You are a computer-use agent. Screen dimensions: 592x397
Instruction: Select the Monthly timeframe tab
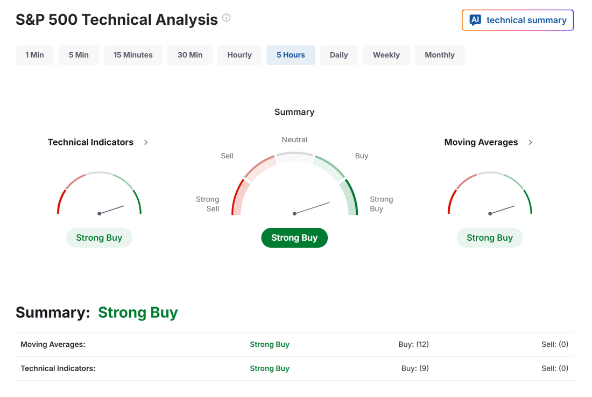click(x=440, y=55)
